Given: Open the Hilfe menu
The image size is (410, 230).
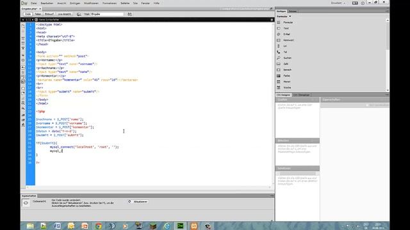Looking at the screenshot, I should pos(156,3).
